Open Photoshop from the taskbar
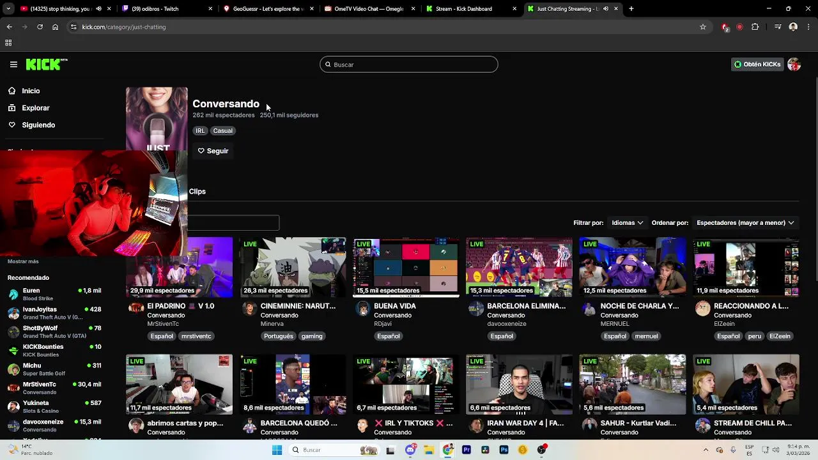This screenshot has height=460, width=818. click(x=504, y=450)
